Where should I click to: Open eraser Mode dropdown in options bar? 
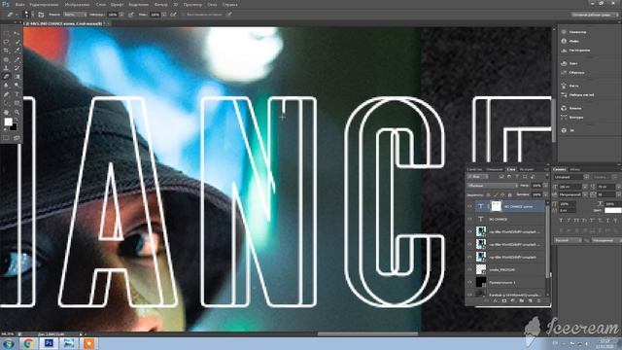click(75, 15)
